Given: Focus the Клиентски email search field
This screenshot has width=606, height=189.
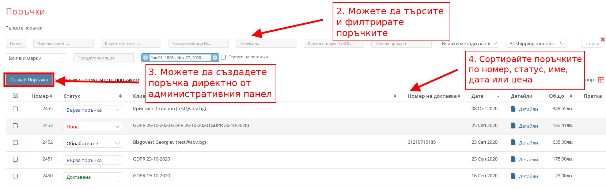Looking at the screenshot, I should (x=131, y=43).
